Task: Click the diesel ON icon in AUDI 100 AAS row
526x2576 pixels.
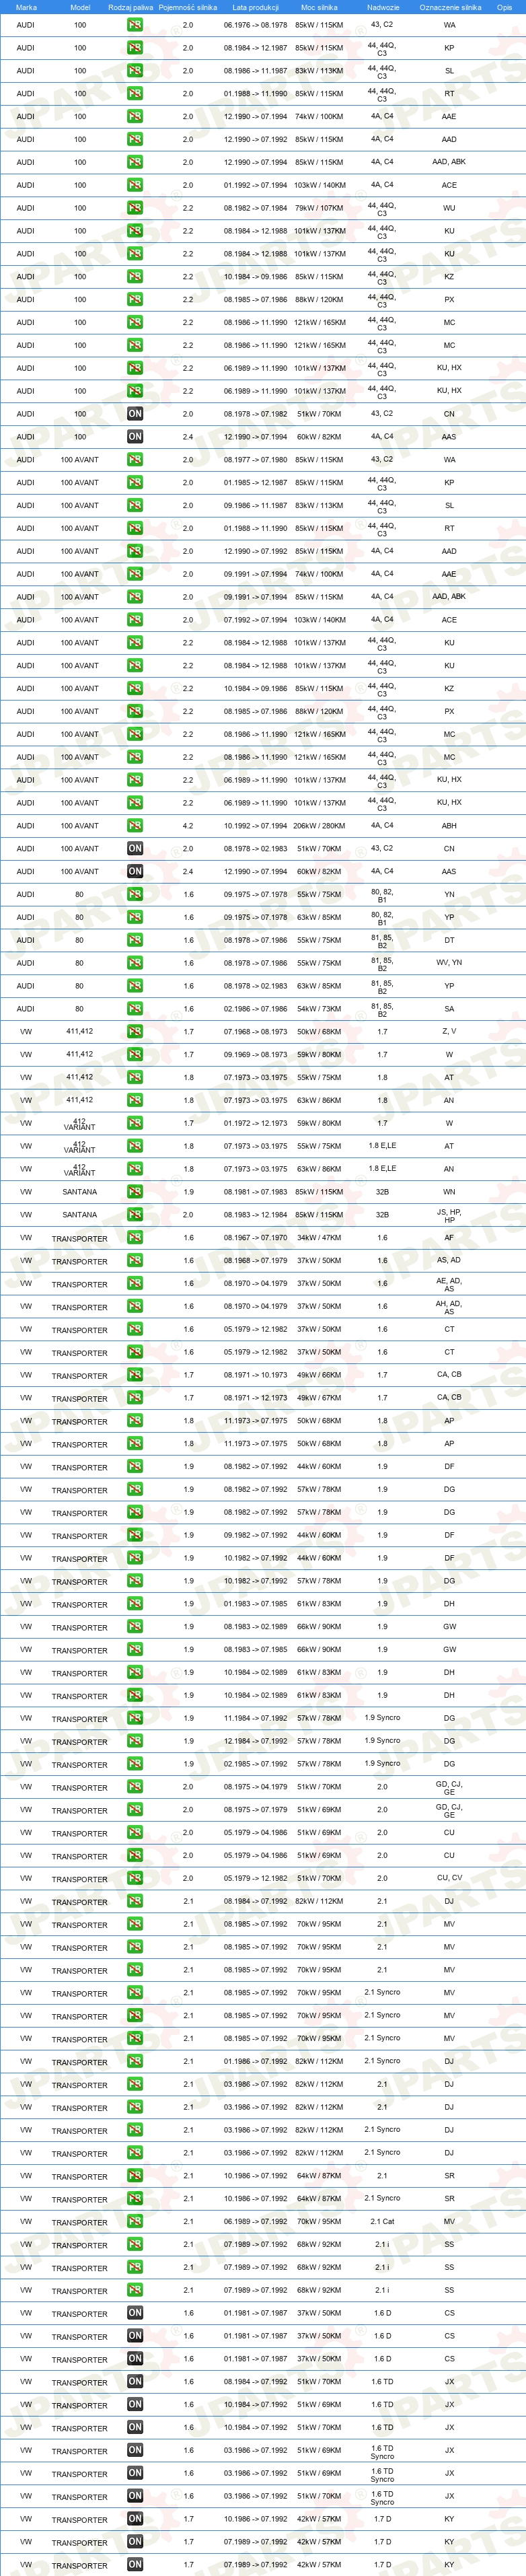Action: point(135,437)
